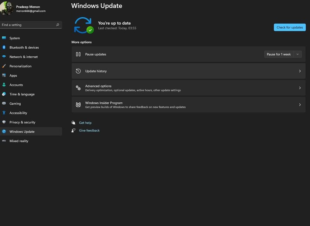Click the Personalization paintbrush icon

pos(4,66)
